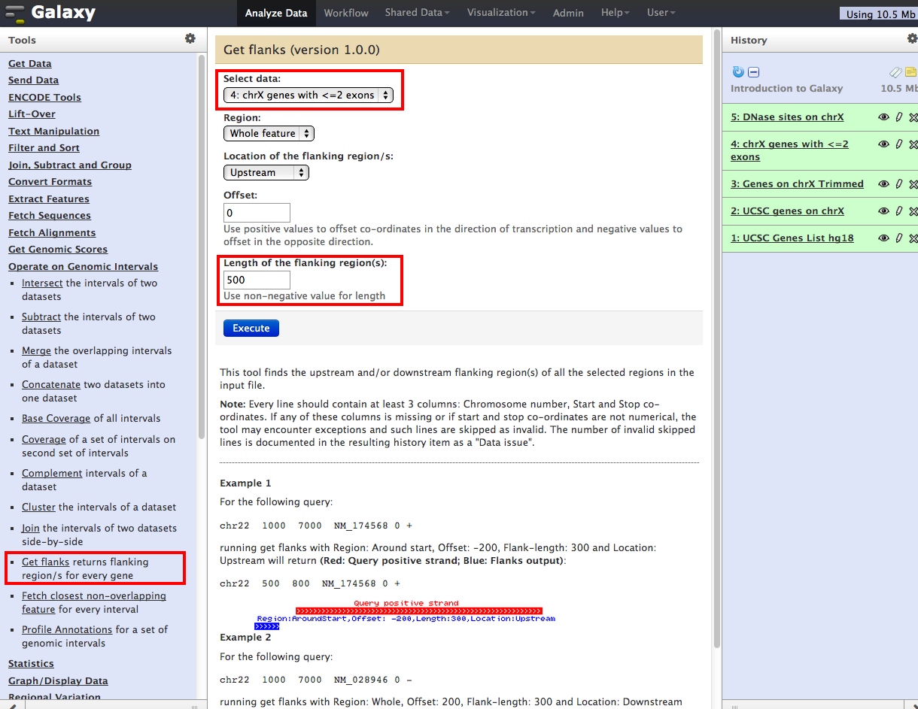View data of 4: chrX genes with <=2 exons

[x=883, y=144]
